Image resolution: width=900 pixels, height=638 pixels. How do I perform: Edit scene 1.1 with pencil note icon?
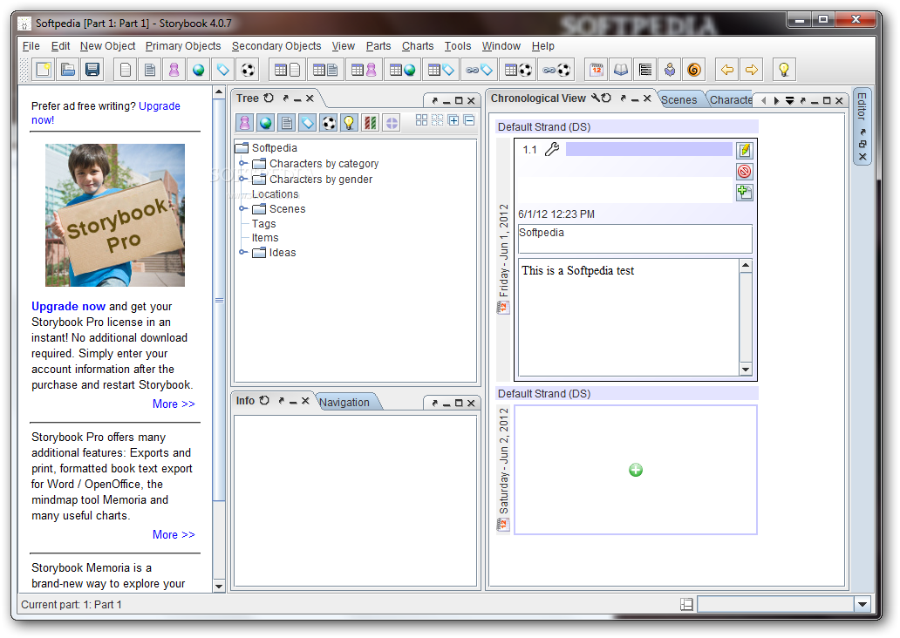pos(745,150)
